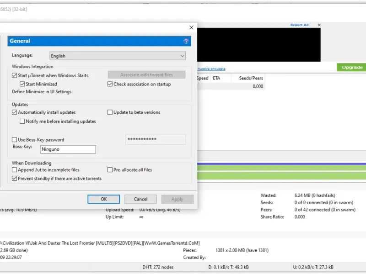The width and height of the screenshot is (366, 274).
Task: Open the Language dropdown
Action: pyautogui.click(x=118, y=56)
